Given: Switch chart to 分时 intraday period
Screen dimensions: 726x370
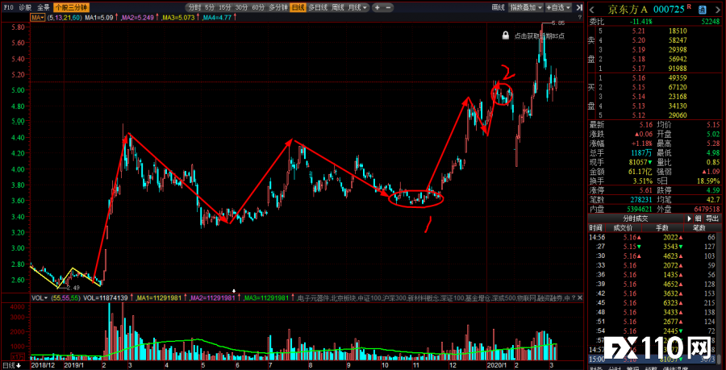Looking at the screenshot, I should pos(194,7).
